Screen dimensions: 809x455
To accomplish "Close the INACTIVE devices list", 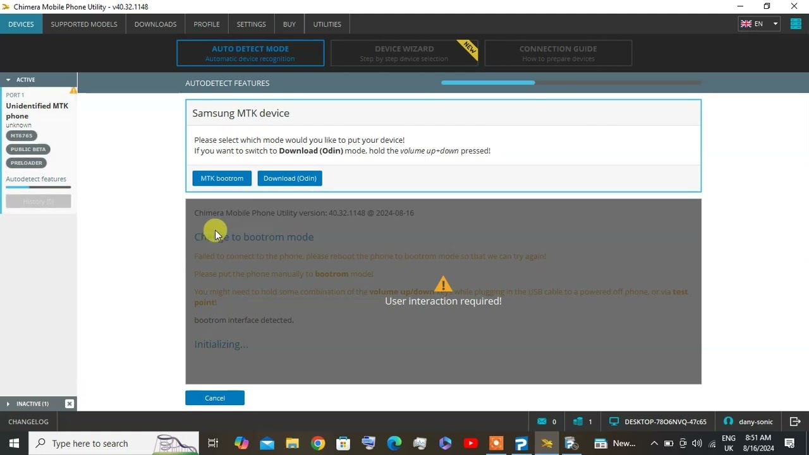I will [x=70, y=404].
